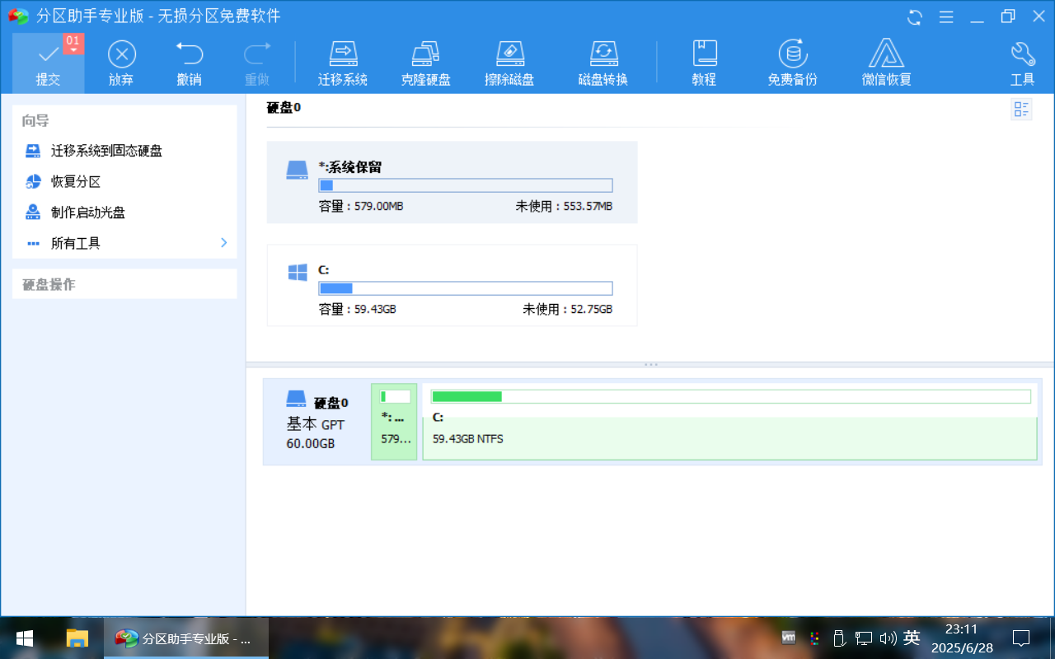Open the 擦除磁盘 wipe disk tool

509,63
